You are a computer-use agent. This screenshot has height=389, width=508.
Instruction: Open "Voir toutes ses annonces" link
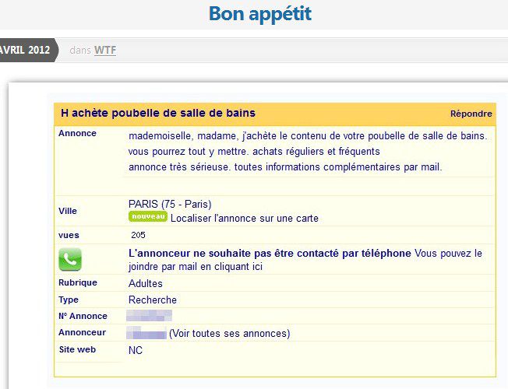tap(229, 334)
